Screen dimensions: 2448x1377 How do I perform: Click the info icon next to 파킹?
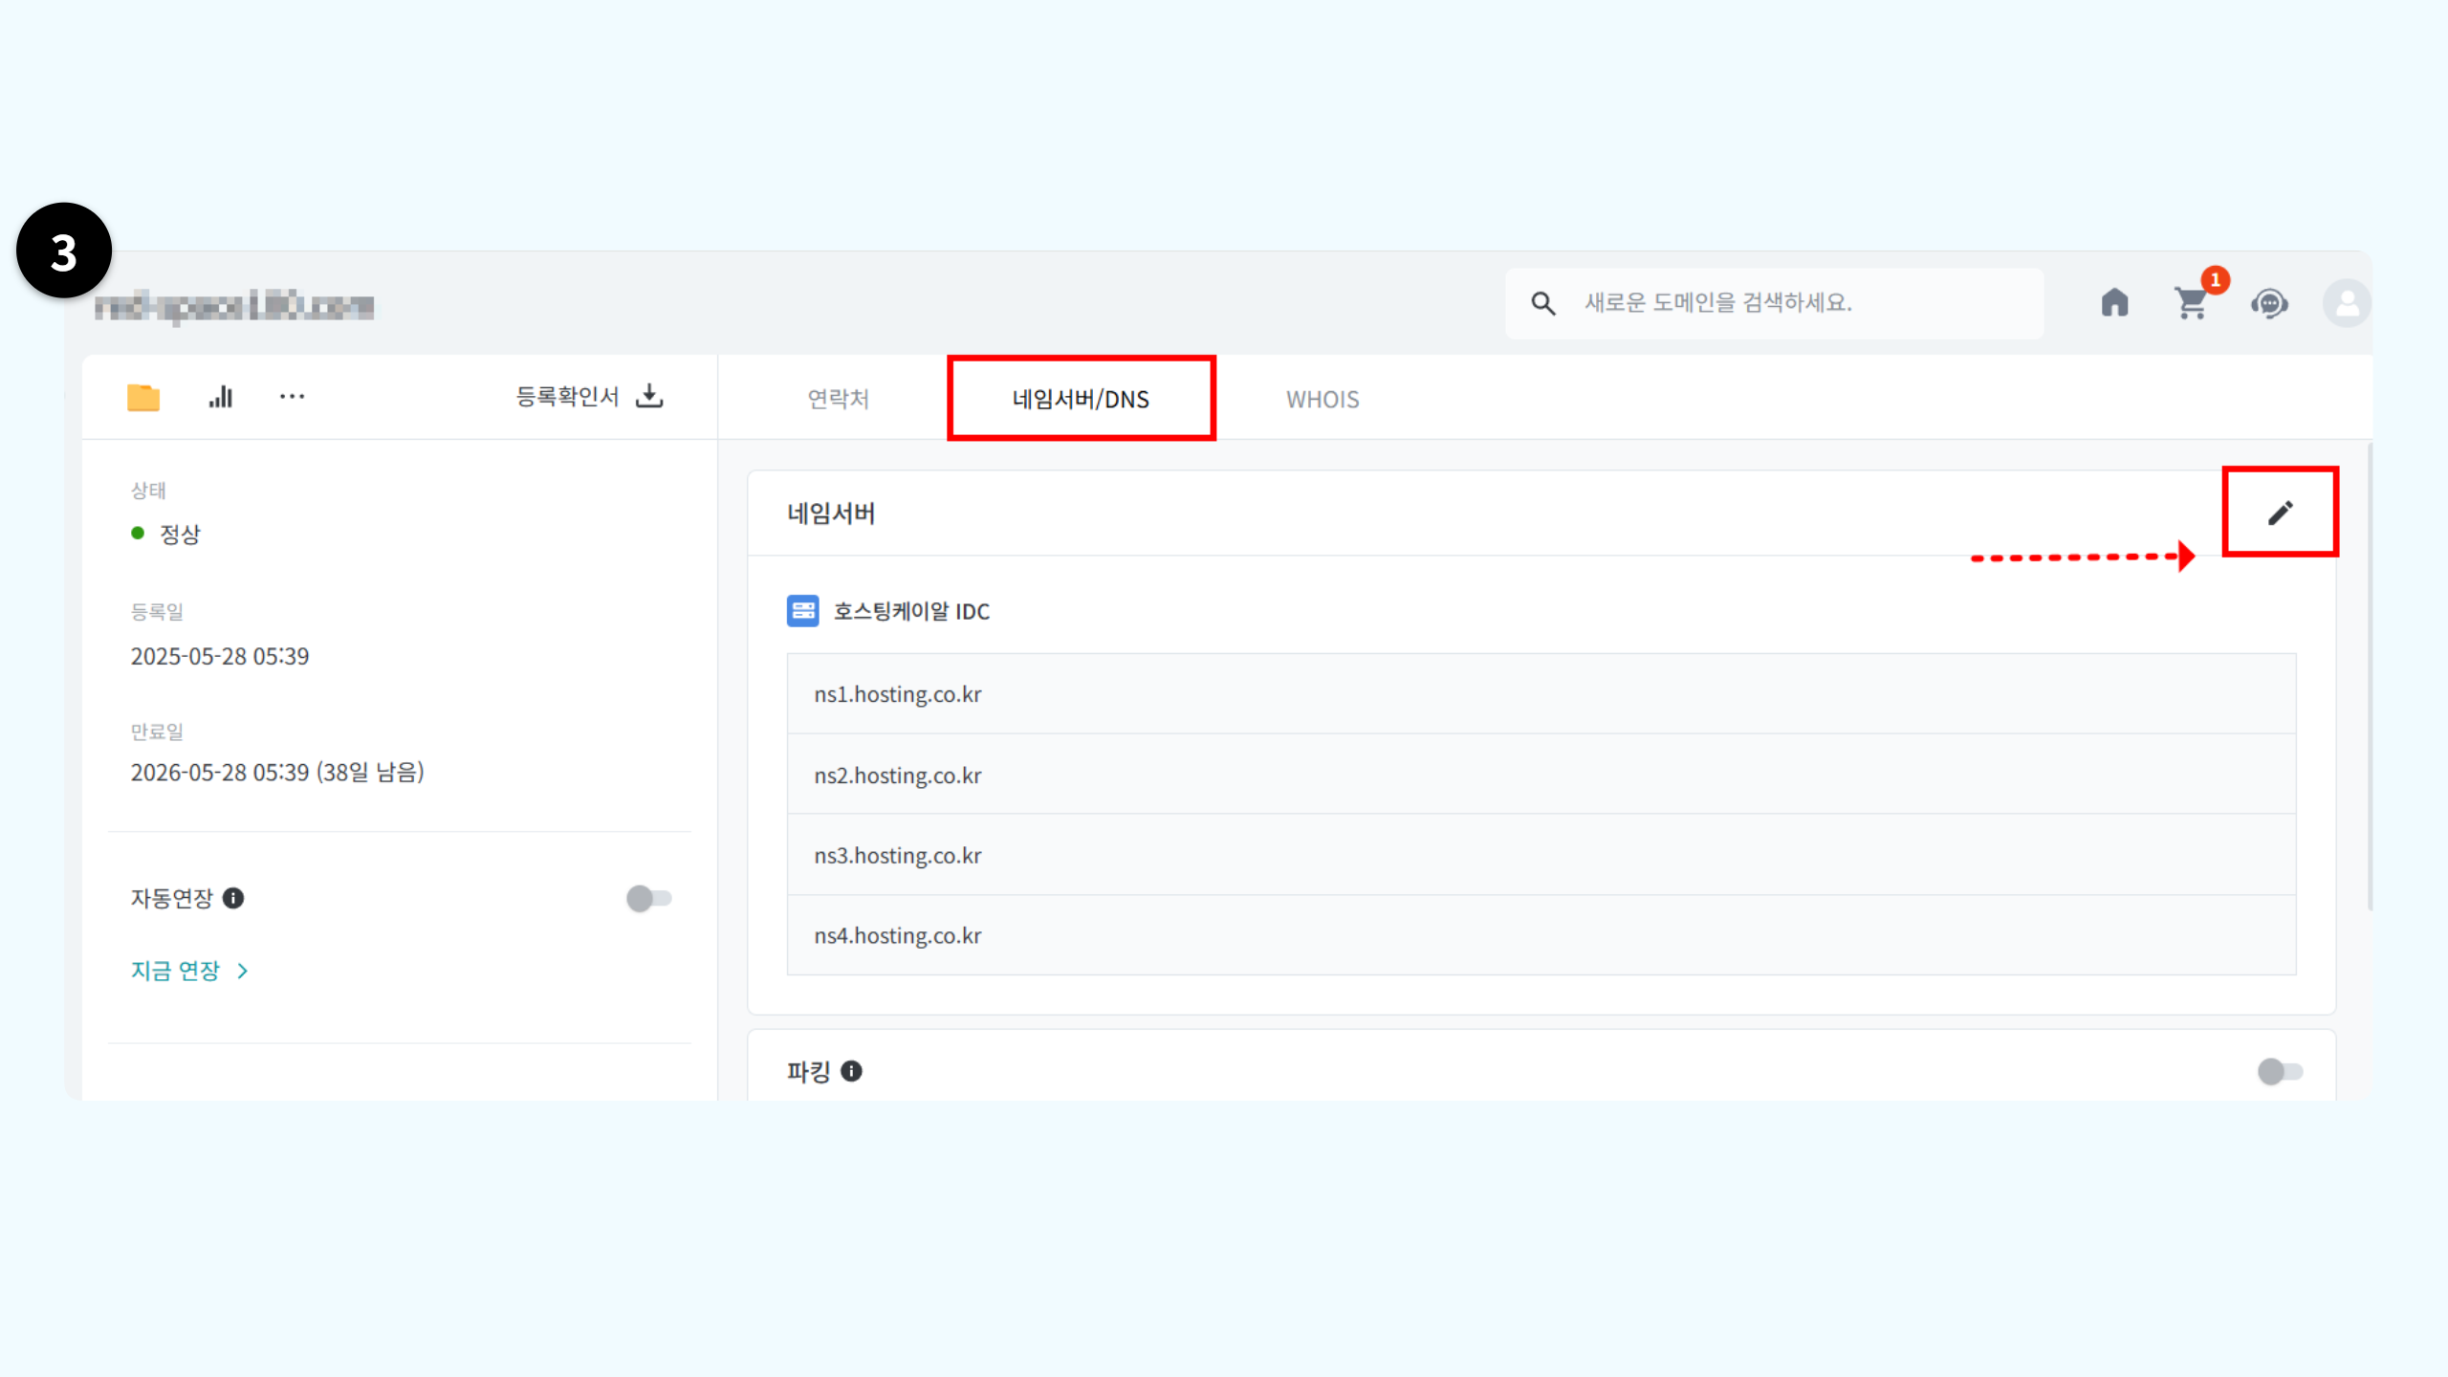[x=851, y=1071]
